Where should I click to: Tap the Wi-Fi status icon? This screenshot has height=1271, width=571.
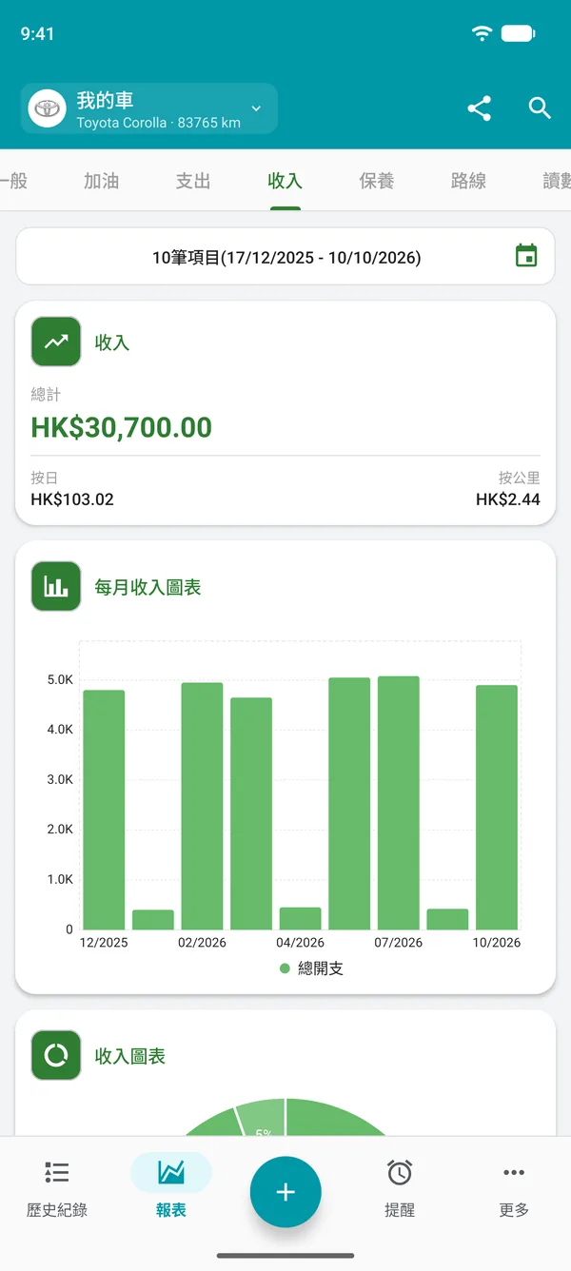tap(482, 33)
